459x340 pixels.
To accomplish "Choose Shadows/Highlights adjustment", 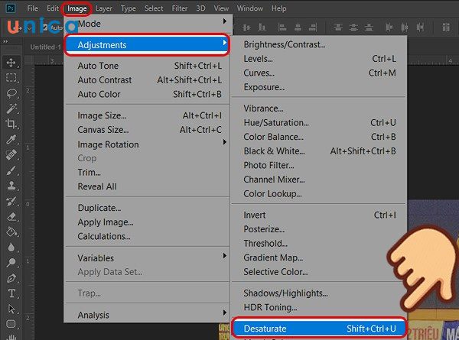I will coord(319,293).
